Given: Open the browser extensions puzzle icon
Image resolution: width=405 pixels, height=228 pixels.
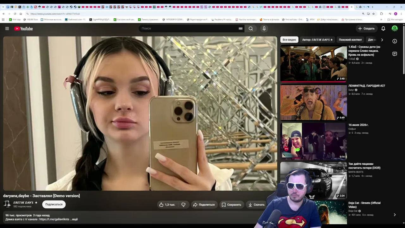Looking at the screenshot, I should click(x=381, y=14).
